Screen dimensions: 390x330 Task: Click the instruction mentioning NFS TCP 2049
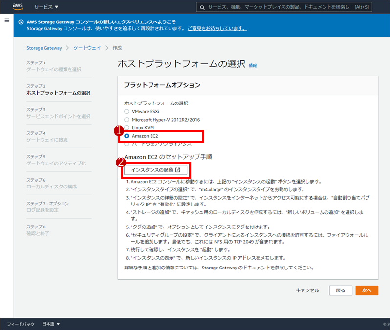pyautogui.click(x=247, y=238)
